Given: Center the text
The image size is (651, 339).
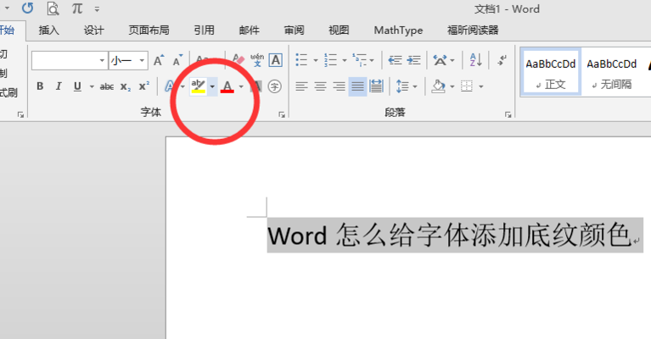Looking at the screenshot, I should point(320,86).
